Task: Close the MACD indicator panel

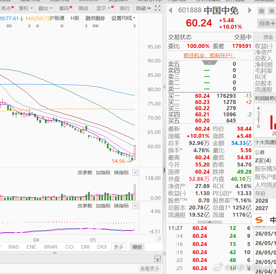Action: [x=135, y=206]
